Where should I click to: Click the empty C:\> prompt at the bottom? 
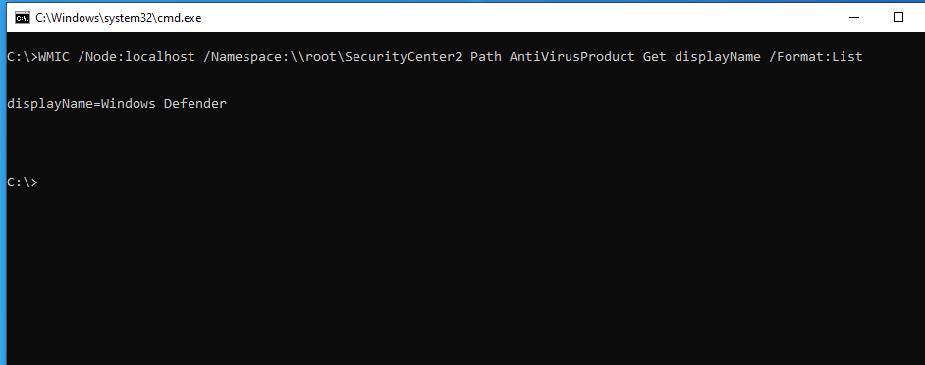[x=23, y=182]
